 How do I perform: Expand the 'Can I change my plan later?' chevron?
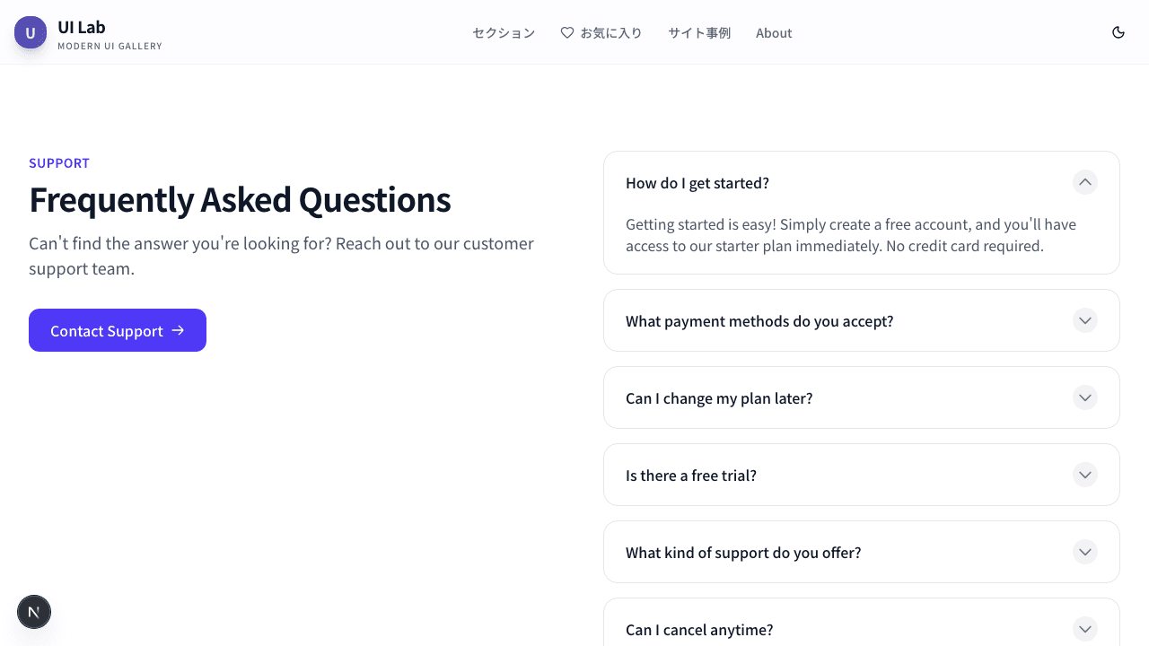[1085, 397]
